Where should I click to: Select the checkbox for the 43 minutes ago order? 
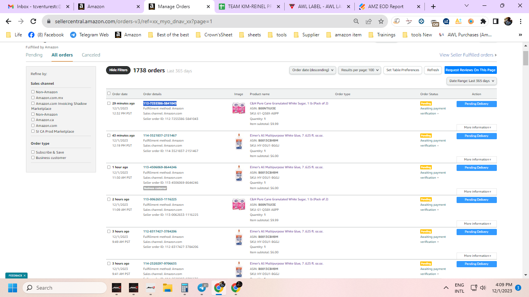click(x=109, y=136)
